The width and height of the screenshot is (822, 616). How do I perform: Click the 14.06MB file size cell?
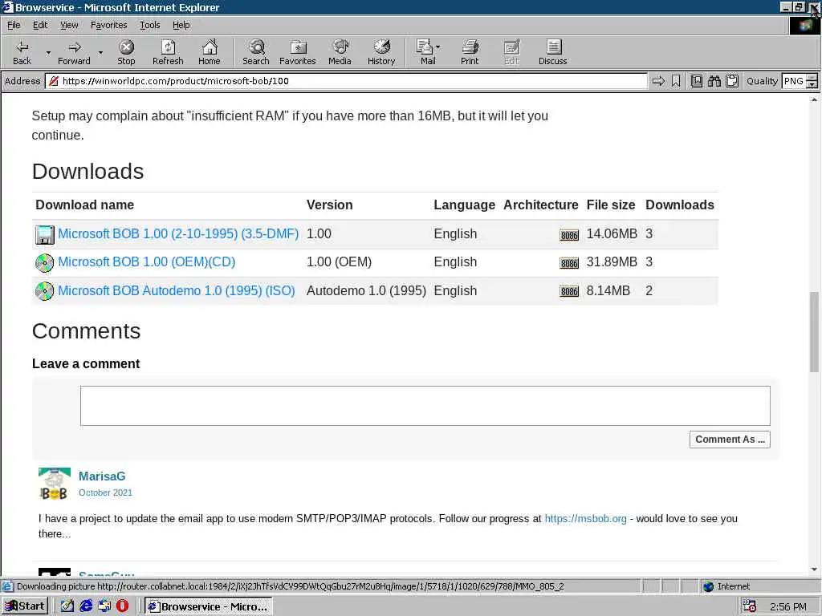612,233
